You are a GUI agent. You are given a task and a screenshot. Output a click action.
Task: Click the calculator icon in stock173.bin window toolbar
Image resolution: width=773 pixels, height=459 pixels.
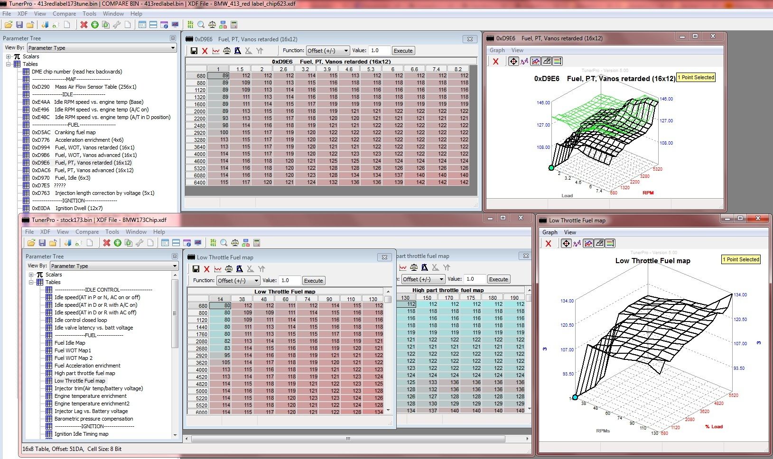pyautogui.click(x=257, y=243)
